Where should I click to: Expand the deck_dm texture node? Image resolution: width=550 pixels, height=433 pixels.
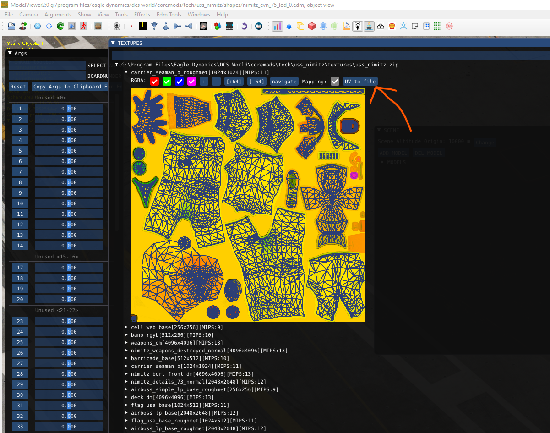click(126, 397)
